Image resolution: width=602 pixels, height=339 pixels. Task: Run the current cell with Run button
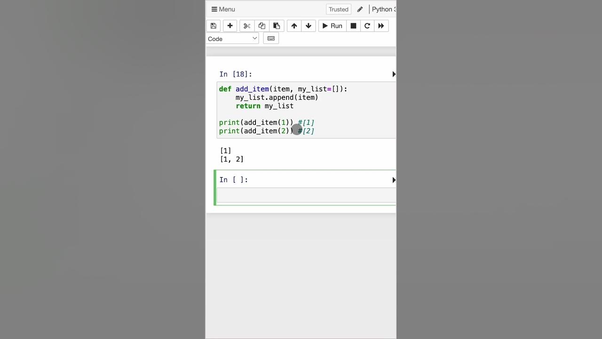332,25
